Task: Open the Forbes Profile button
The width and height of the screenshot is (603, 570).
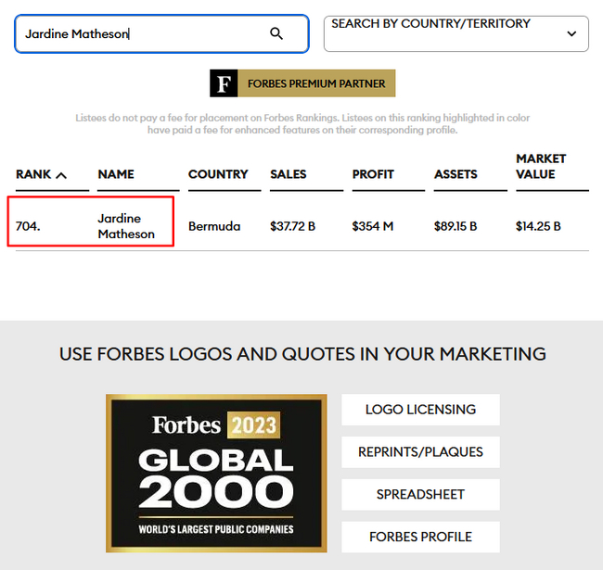Action: tap(421, 537)
